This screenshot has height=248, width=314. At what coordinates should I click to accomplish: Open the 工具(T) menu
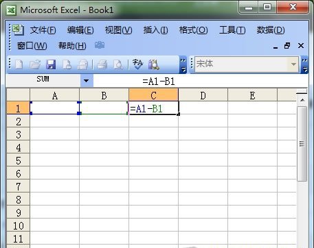pyautogui.click(x=232, y=30)
